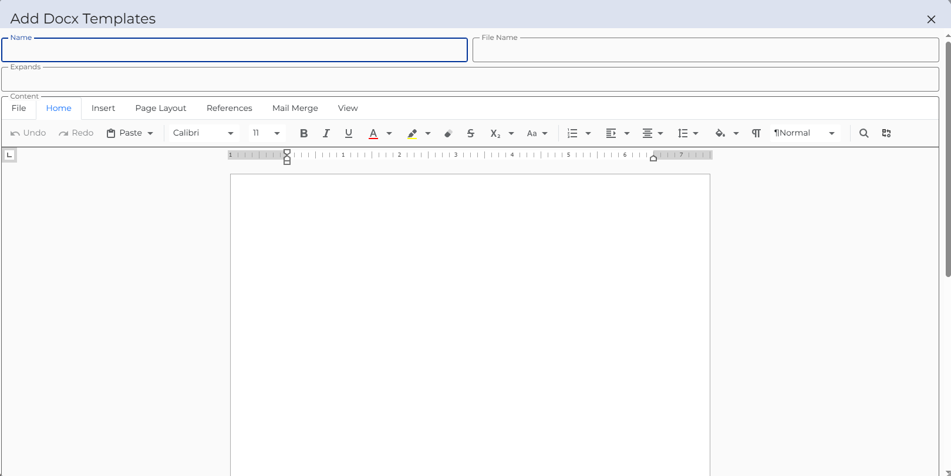Click the font color A icon

point(373,133)
